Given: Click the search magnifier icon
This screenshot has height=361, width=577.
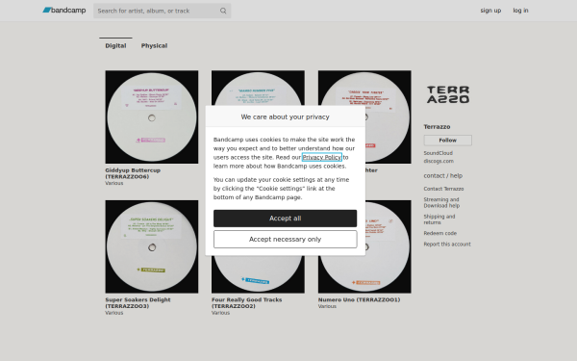Looking at the screenshot, I should tap(223, 11).
